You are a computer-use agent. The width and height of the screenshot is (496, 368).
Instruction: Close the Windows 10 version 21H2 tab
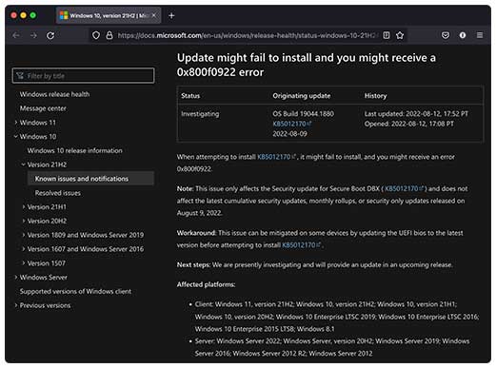(x=154, y=15)
